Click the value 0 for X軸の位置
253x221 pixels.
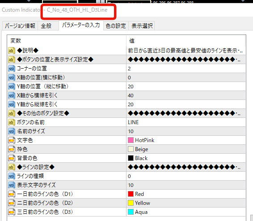pos(129,78)
